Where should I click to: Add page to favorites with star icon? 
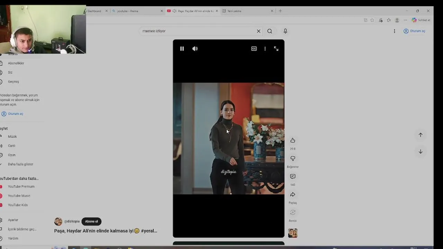pyautogui.click(x=372, y=20)
